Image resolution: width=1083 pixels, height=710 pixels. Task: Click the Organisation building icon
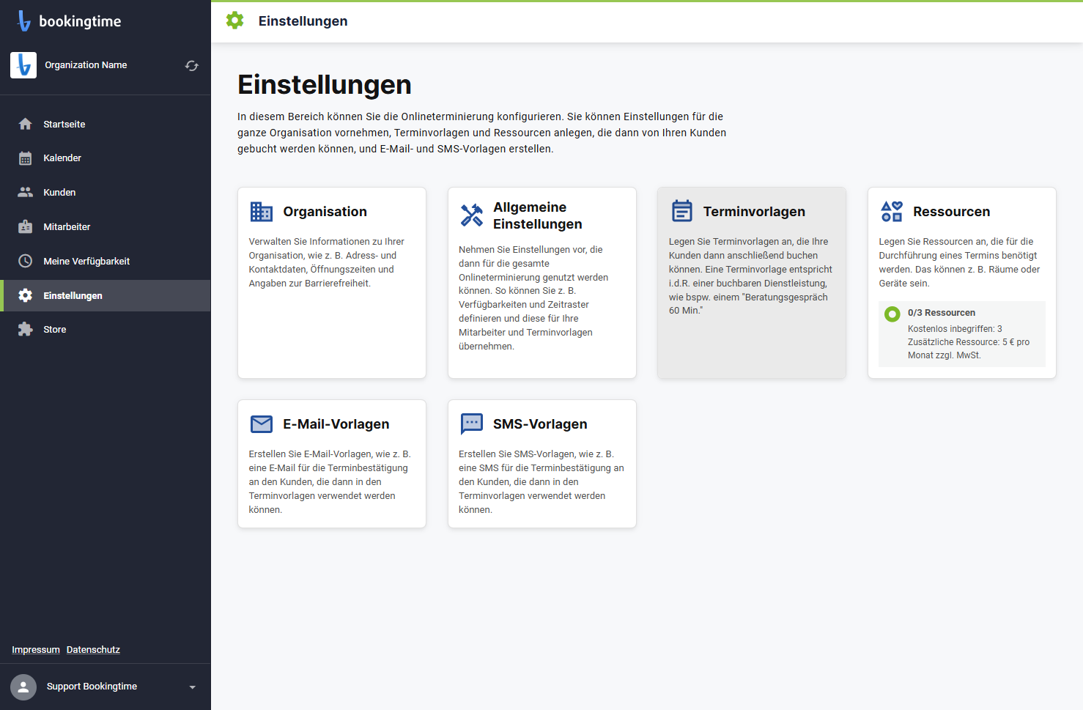[x=262, y=212]
